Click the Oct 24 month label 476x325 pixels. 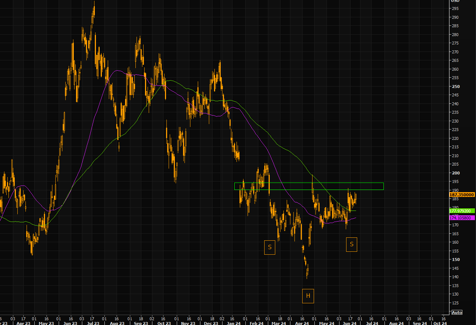tap(440, 323)
